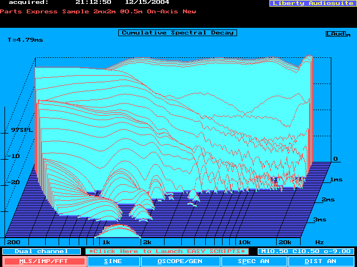The height and width of the screenshot is (267, 357).
Task: Click the LAud logo icon
Action: point(337,34)
